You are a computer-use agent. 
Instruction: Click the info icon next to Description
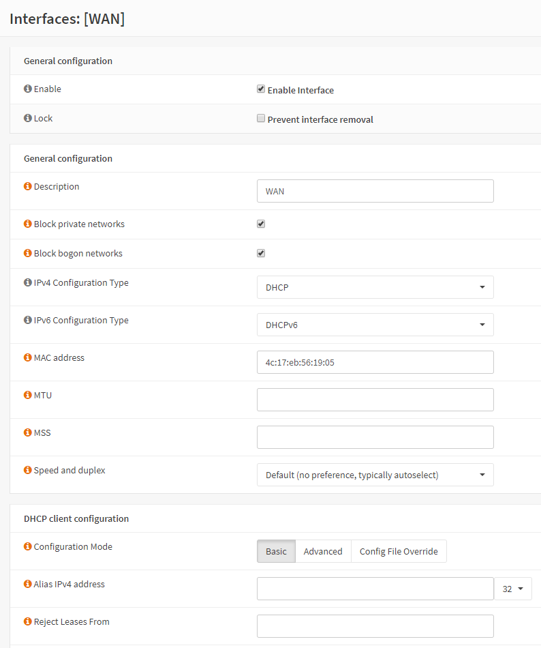28,187
